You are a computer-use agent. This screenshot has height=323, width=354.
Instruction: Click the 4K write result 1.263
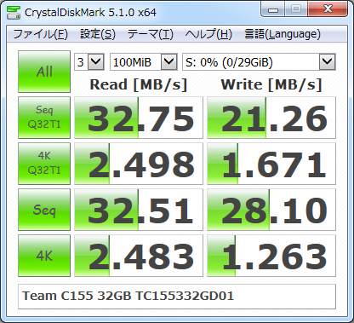click(x=271, y=256)
